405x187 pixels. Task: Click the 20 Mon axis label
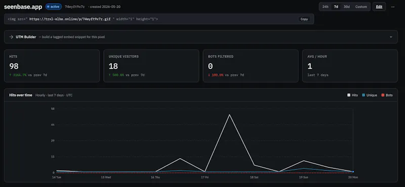point(353,177)
